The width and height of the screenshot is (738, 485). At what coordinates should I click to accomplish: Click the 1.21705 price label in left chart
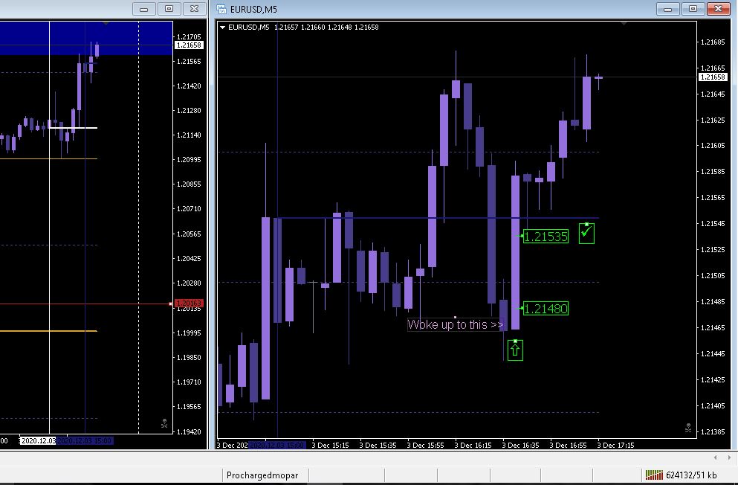[188, 36]
